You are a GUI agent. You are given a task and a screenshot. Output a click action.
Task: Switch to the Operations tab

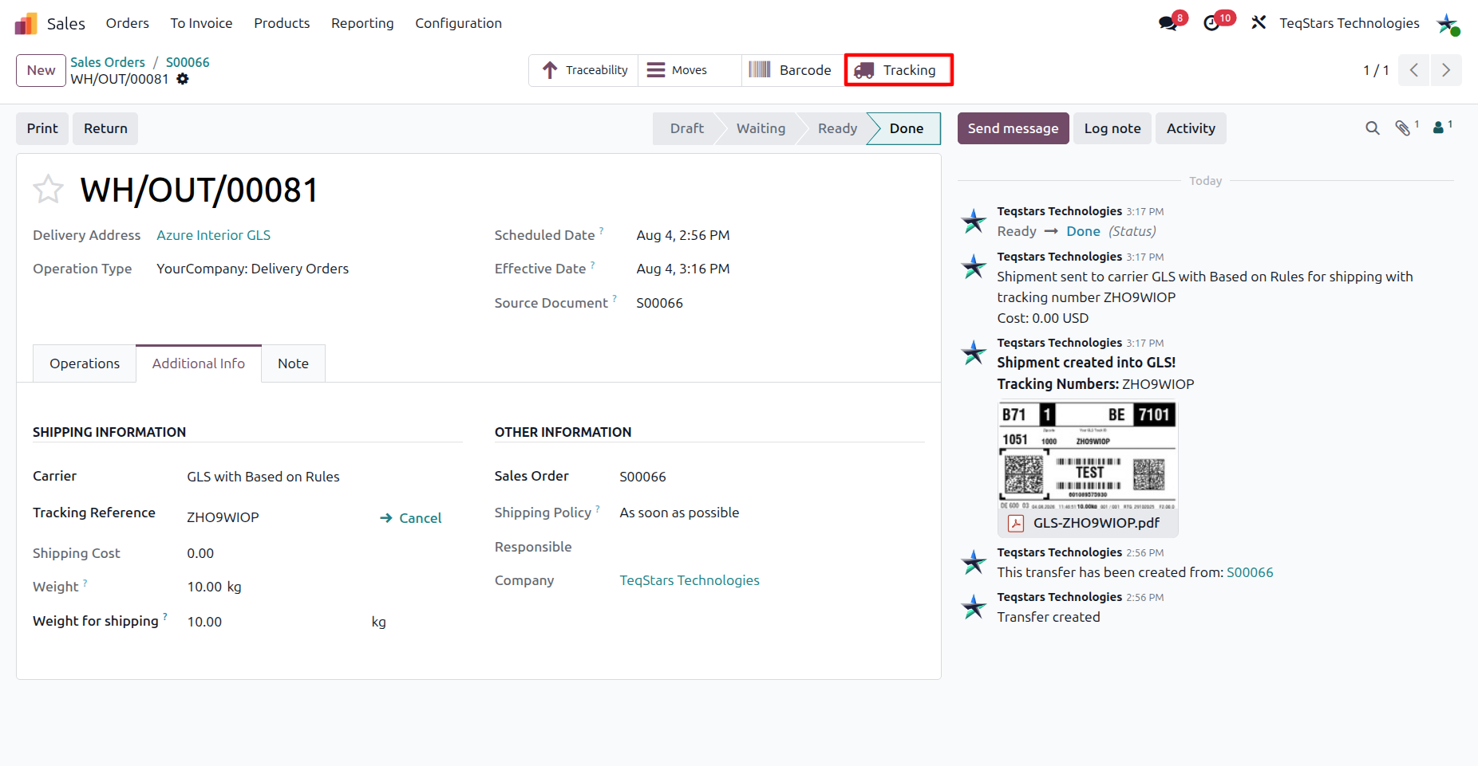tap(85, 363)
